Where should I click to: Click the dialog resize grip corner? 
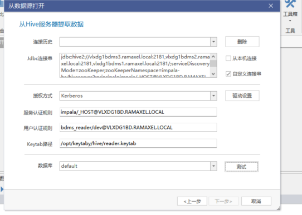tap(279, 208)
